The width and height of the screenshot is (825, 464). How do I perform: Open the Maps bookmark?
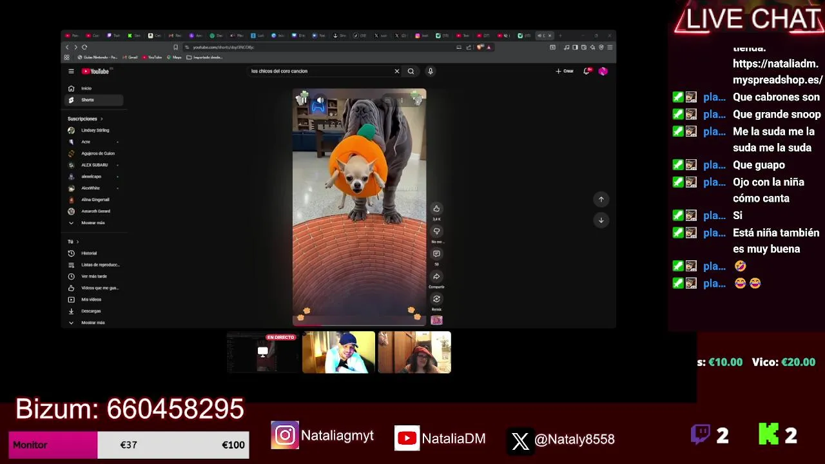click(x=175, y=57)
